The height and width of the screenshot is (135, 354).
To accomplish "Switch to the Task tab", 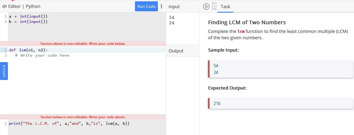I will pos(225,7).
